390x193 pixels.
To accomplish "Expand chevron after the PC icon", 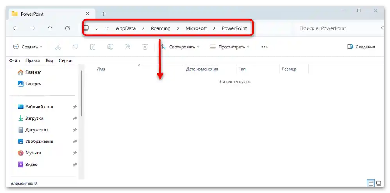I will coord(97,28).
